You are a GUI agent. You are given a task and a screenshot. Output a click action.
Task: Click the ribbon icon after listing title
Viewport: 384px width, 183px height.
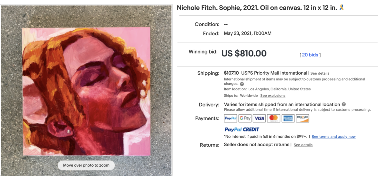341,7
